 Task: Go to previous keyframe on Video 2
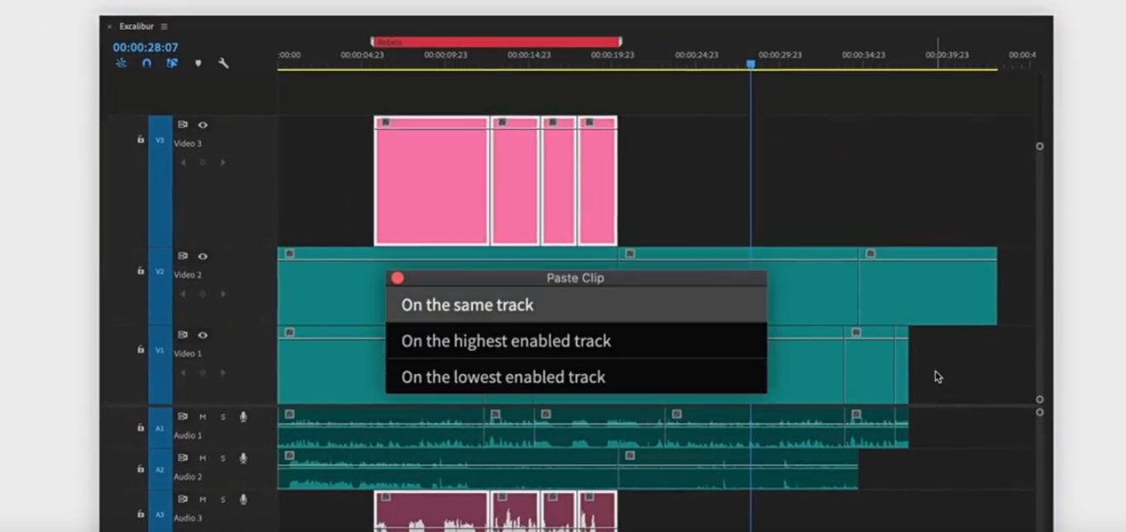click(183, 294)
